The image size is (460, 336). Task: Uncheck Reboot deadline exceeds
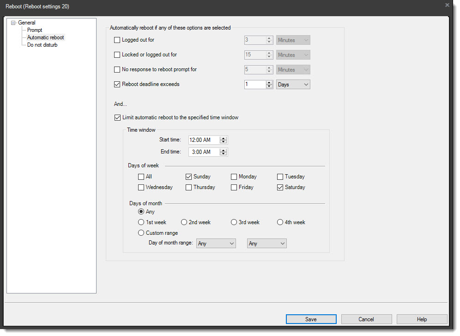pos(117,84)
